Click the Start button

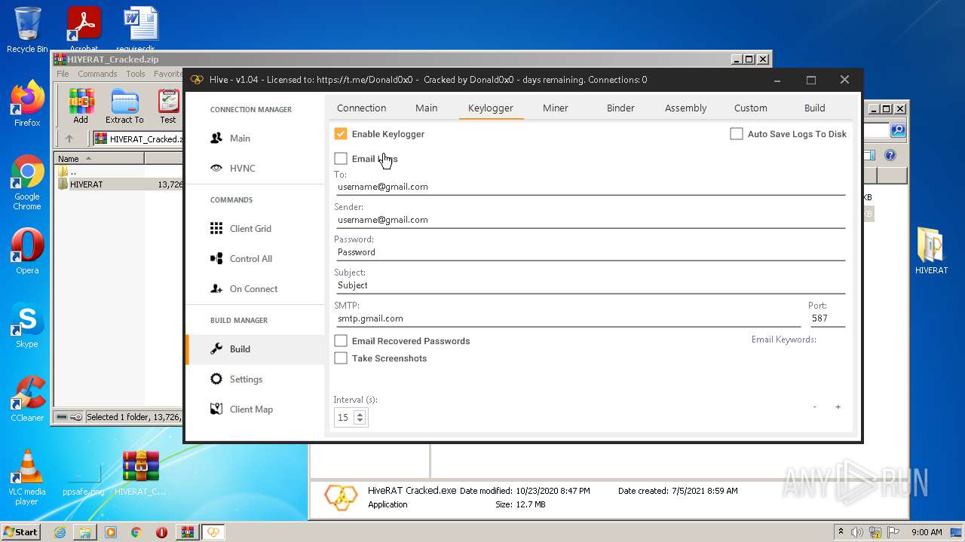tap(20, 532)
